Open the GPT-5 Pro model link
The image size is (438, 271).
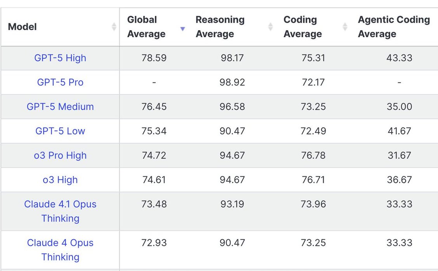60,82
